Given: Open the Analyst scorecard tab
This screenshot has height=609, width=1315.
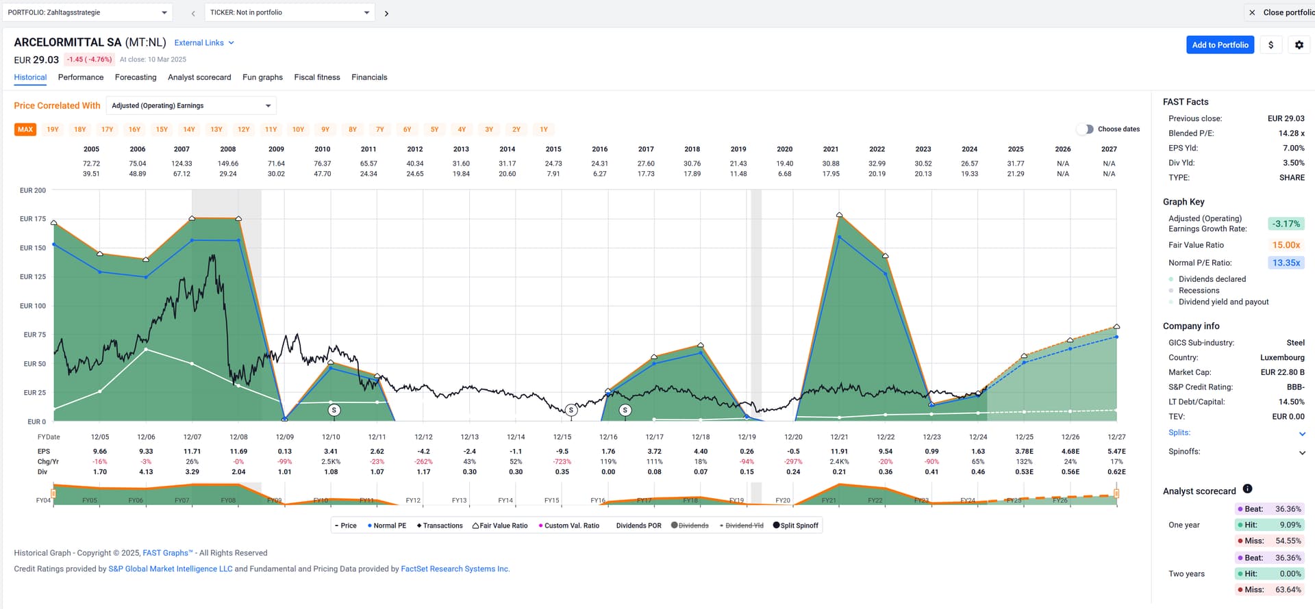Looking at the screenshot, I should [199, 77].
